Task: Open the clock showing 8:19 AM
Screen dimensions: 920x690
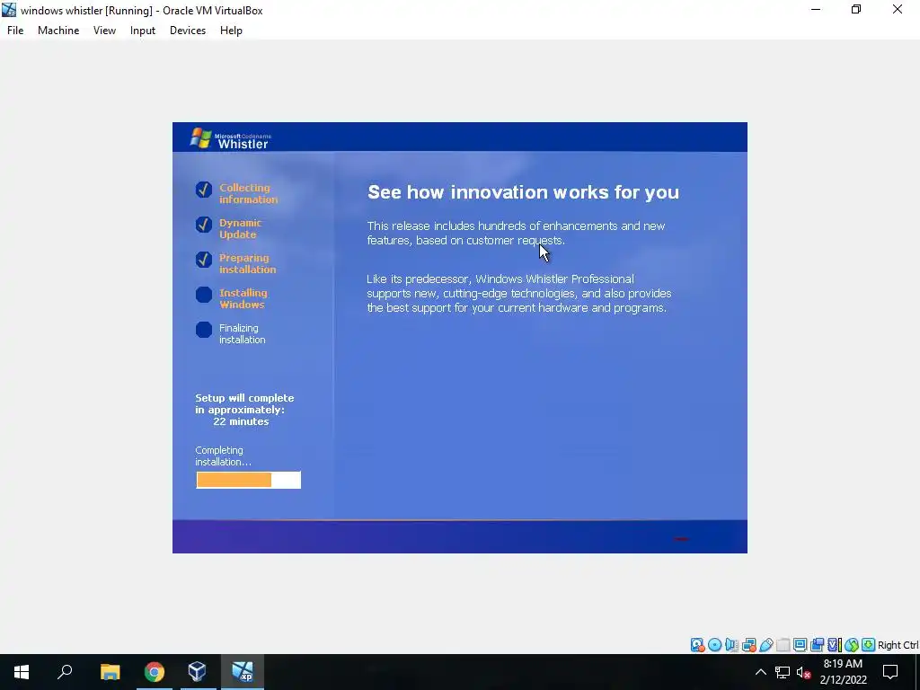Action: [x=843, y=672]
